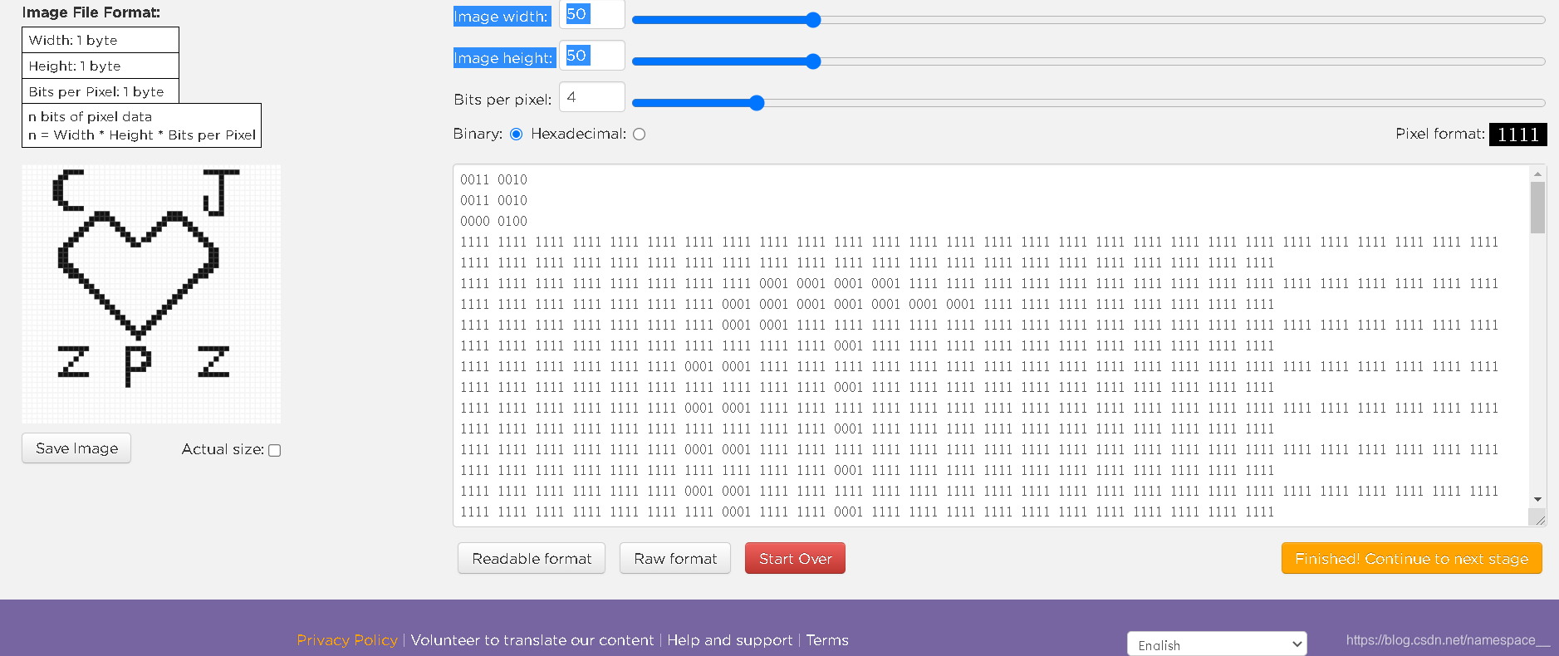The height and width of the screenshot is (656, 1559).
Task: Click the Image width input field
Action: coord(592,15)
